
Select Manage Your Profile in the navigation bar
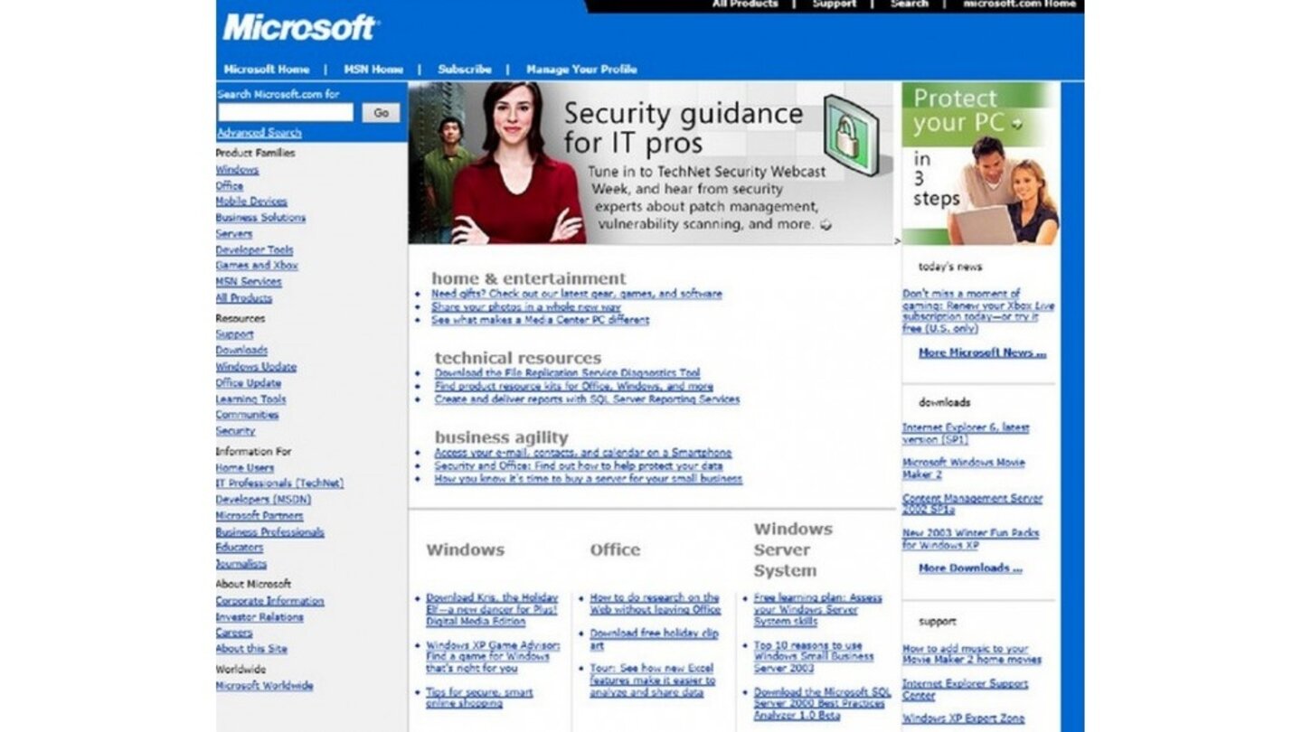coord(581,70)
